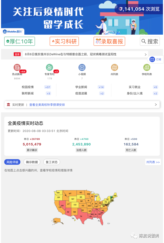
Task: Select the 风险评级 risk rating tab
Action: 12,162
